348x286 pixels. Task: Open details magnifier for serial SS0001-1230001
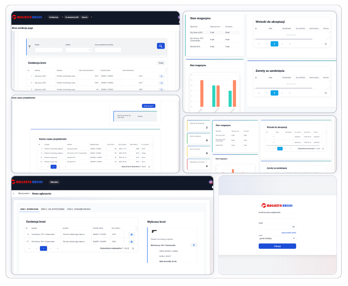[161, 76]
